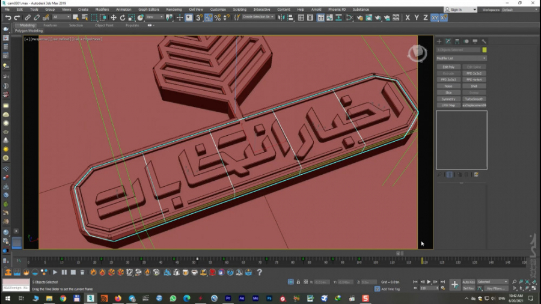
Task: Click the object color swatch in command panel
Action: tap(484, 50)
